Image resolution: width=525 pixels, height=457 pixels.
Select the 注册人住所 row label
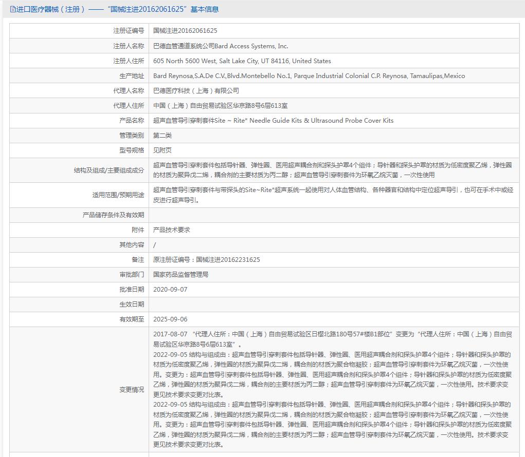tap(129, 61)
